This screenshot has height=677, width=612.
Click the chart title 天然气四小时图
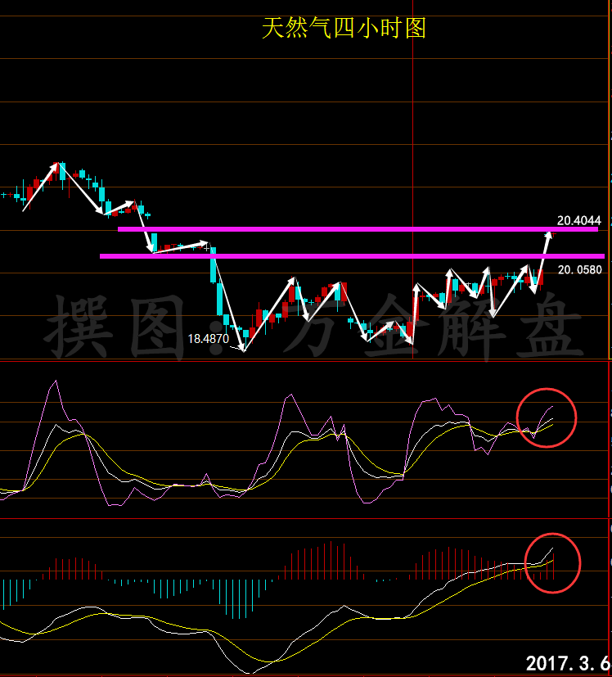pos(344,29)
